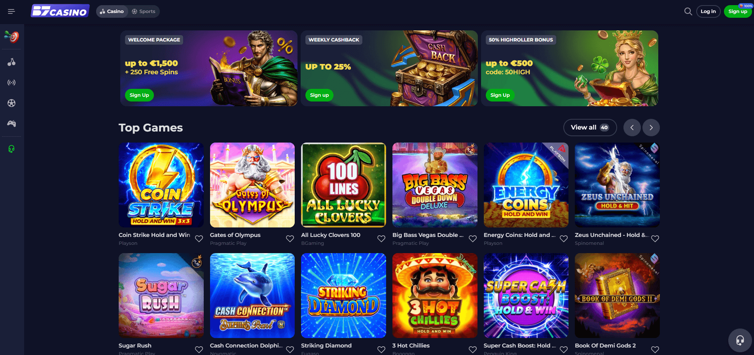
Task: Switch to the Casino tab
Action: [x=112, y=11]
